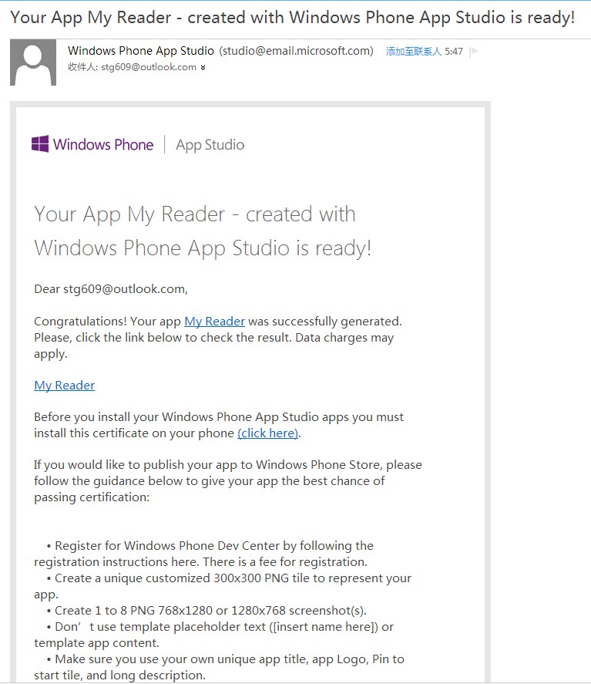Click the 'Create 1 to 8 PNG' screenshots bullet
This screenshot has height=684, width=591.
pos(207,611)
